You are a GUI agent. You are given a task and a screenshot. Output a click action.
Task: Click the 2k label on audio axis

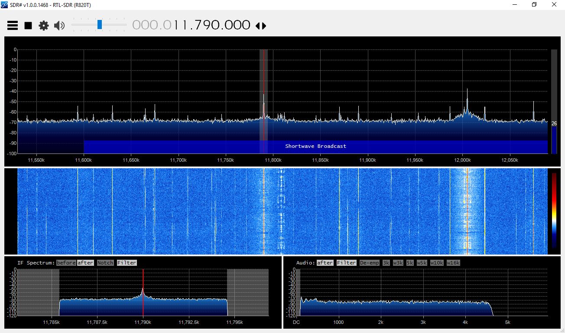click(x=381, y=322)
